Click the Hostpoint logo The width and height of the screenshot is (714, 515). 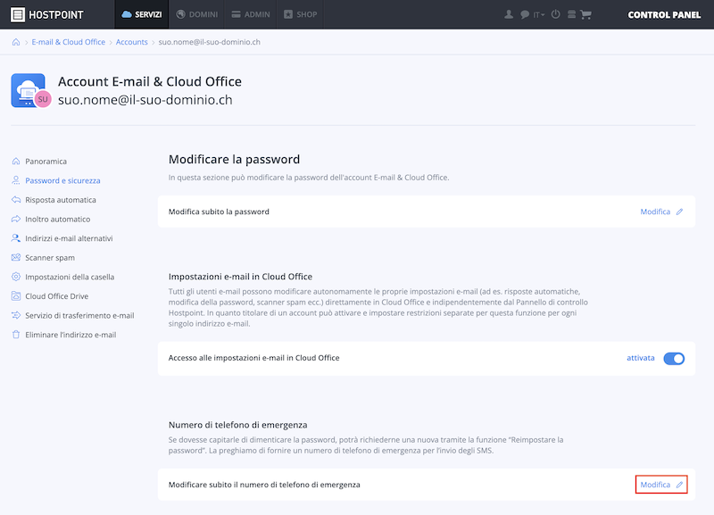(x=47, y=14)
